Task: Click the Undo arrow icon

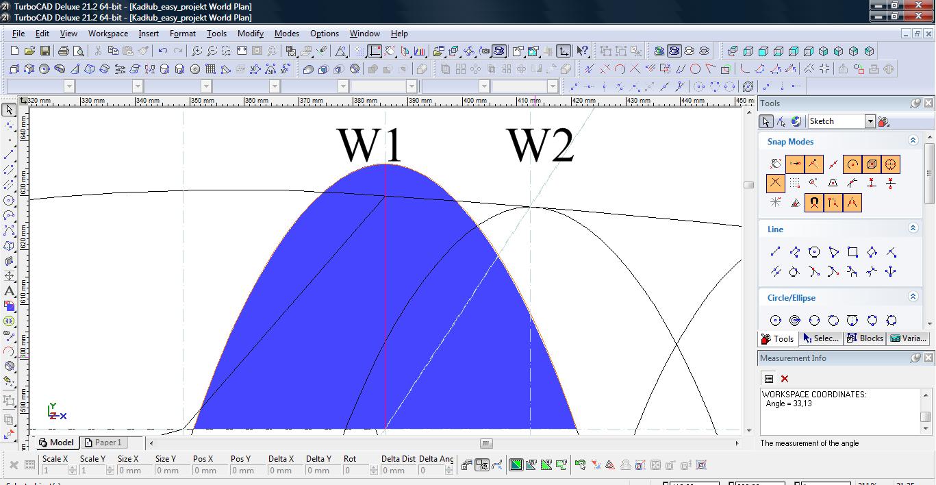Action: (x=162, y=51)
